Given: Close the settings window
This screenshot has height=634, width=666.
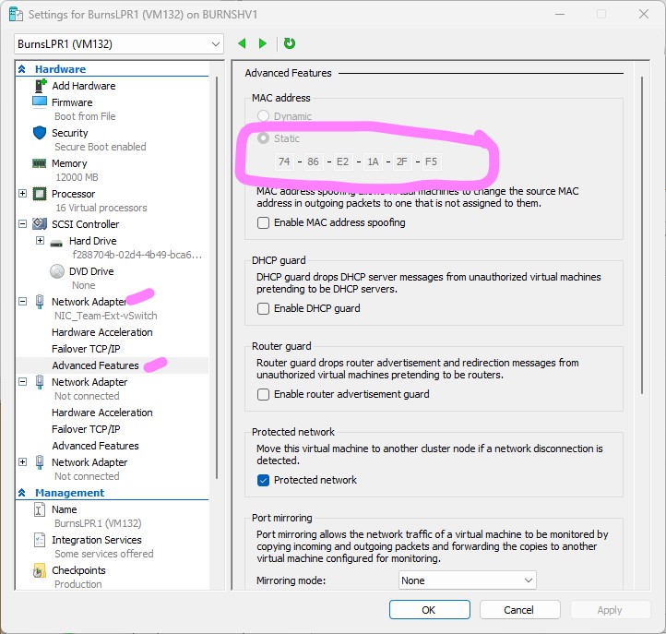Looking at the screenshot, I should 644,14.
